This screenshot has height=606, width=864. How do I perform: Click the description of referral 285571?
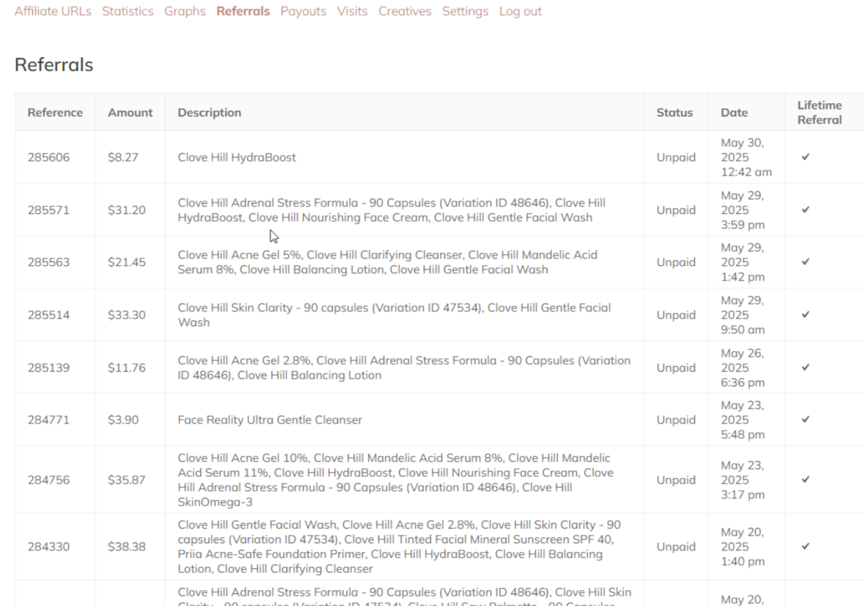[x=391, y=210]
